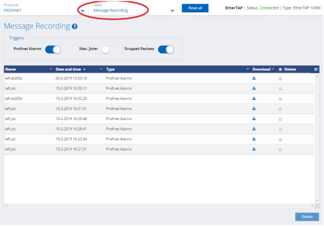Sort by the Name column header
324x226 pixels.
pyautogui.click(x=11, y=69)
